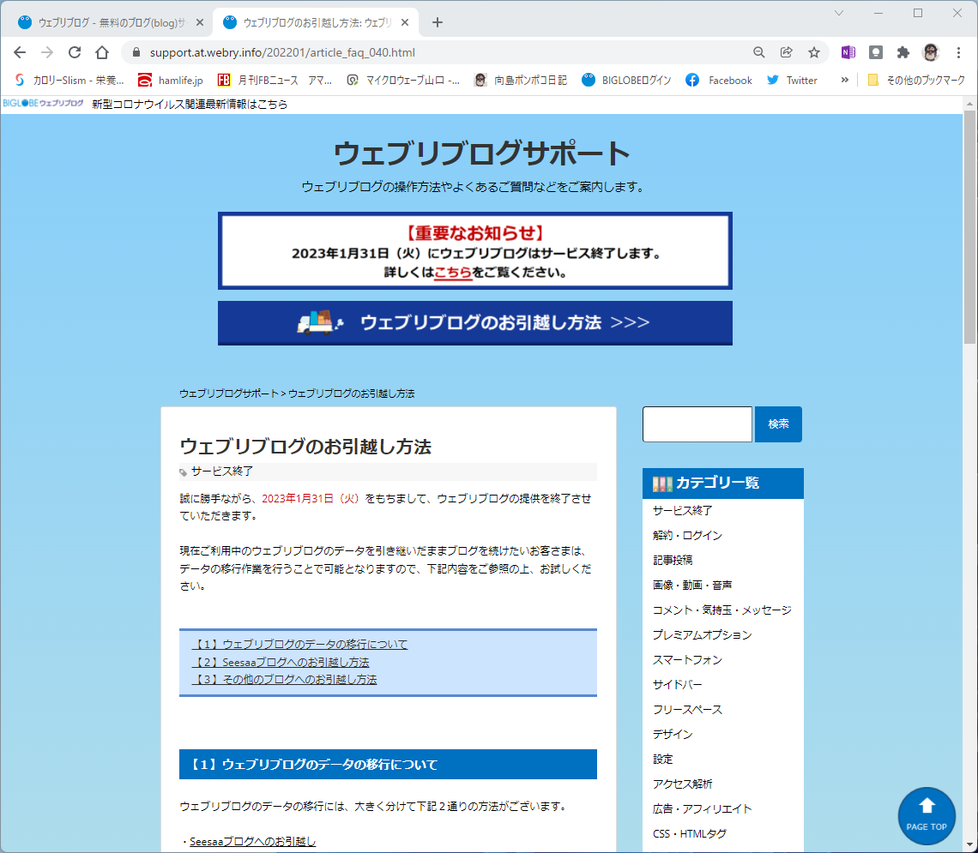The width and height of the screenshot is (978, 853).
Task: Open the Twitter bookmark
Action: point(792,80)
